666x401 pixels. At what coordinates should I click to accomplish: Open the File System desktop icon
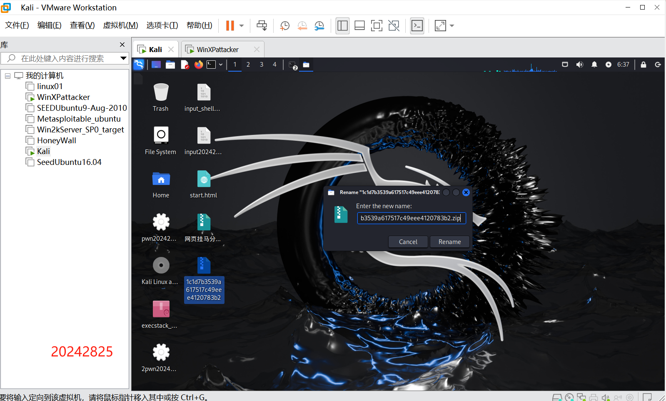tap(161, 141)
